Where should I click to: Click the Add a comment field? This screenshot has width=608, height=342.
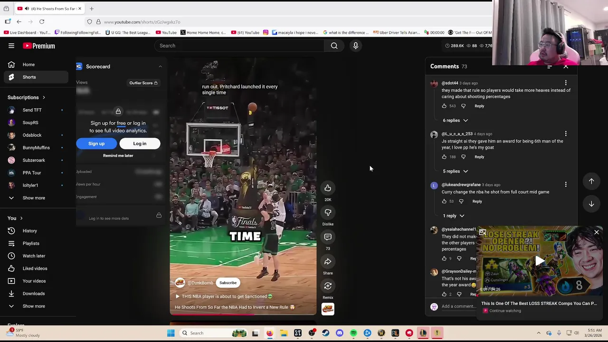458,306
